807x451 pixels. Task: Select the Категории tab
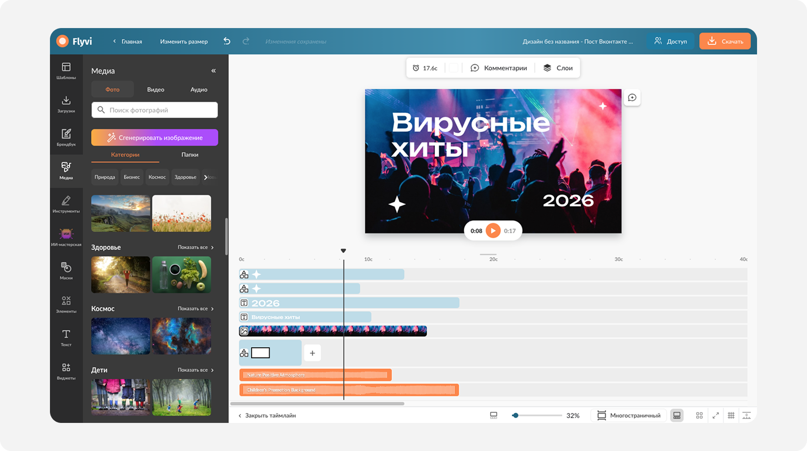point(125,155)
